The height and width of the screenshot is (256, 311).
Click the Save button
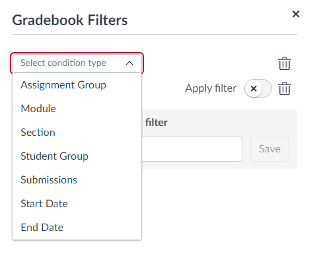pos(269,149)
